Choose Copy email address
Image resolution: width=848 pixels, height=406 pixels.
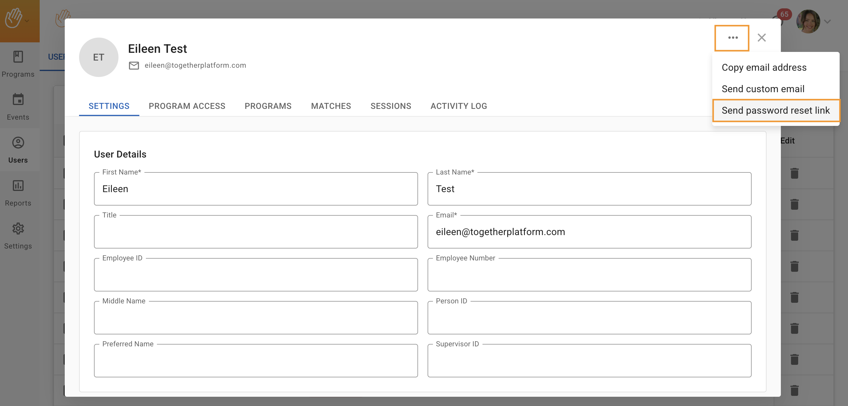pos(764,67)
